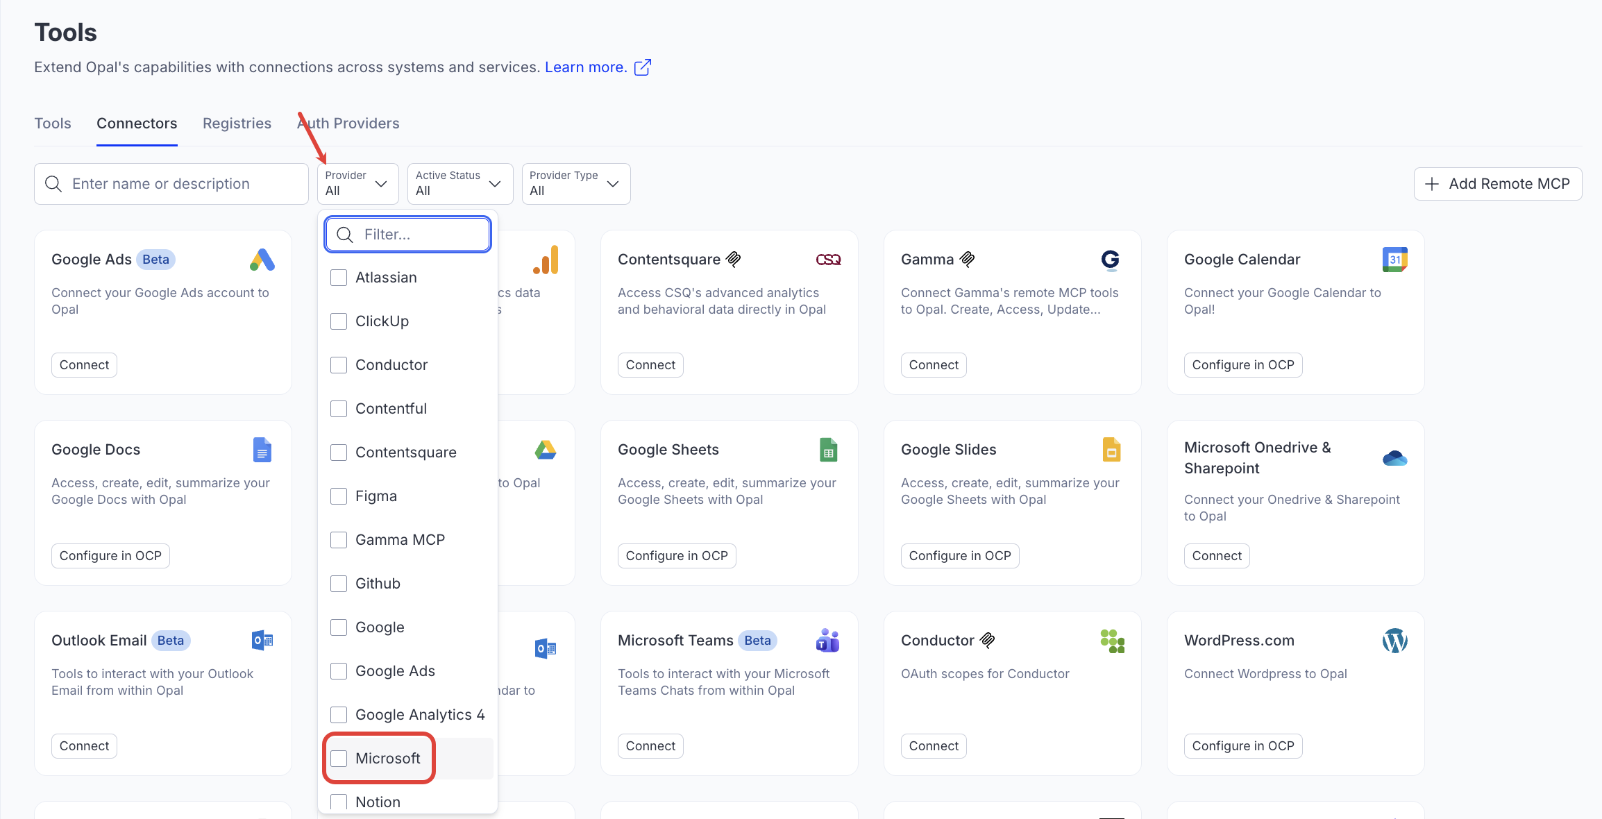Tick the Conductor provider checkbox
The height and width of the screenshot is (819, 1602).
tap(339, 365)
